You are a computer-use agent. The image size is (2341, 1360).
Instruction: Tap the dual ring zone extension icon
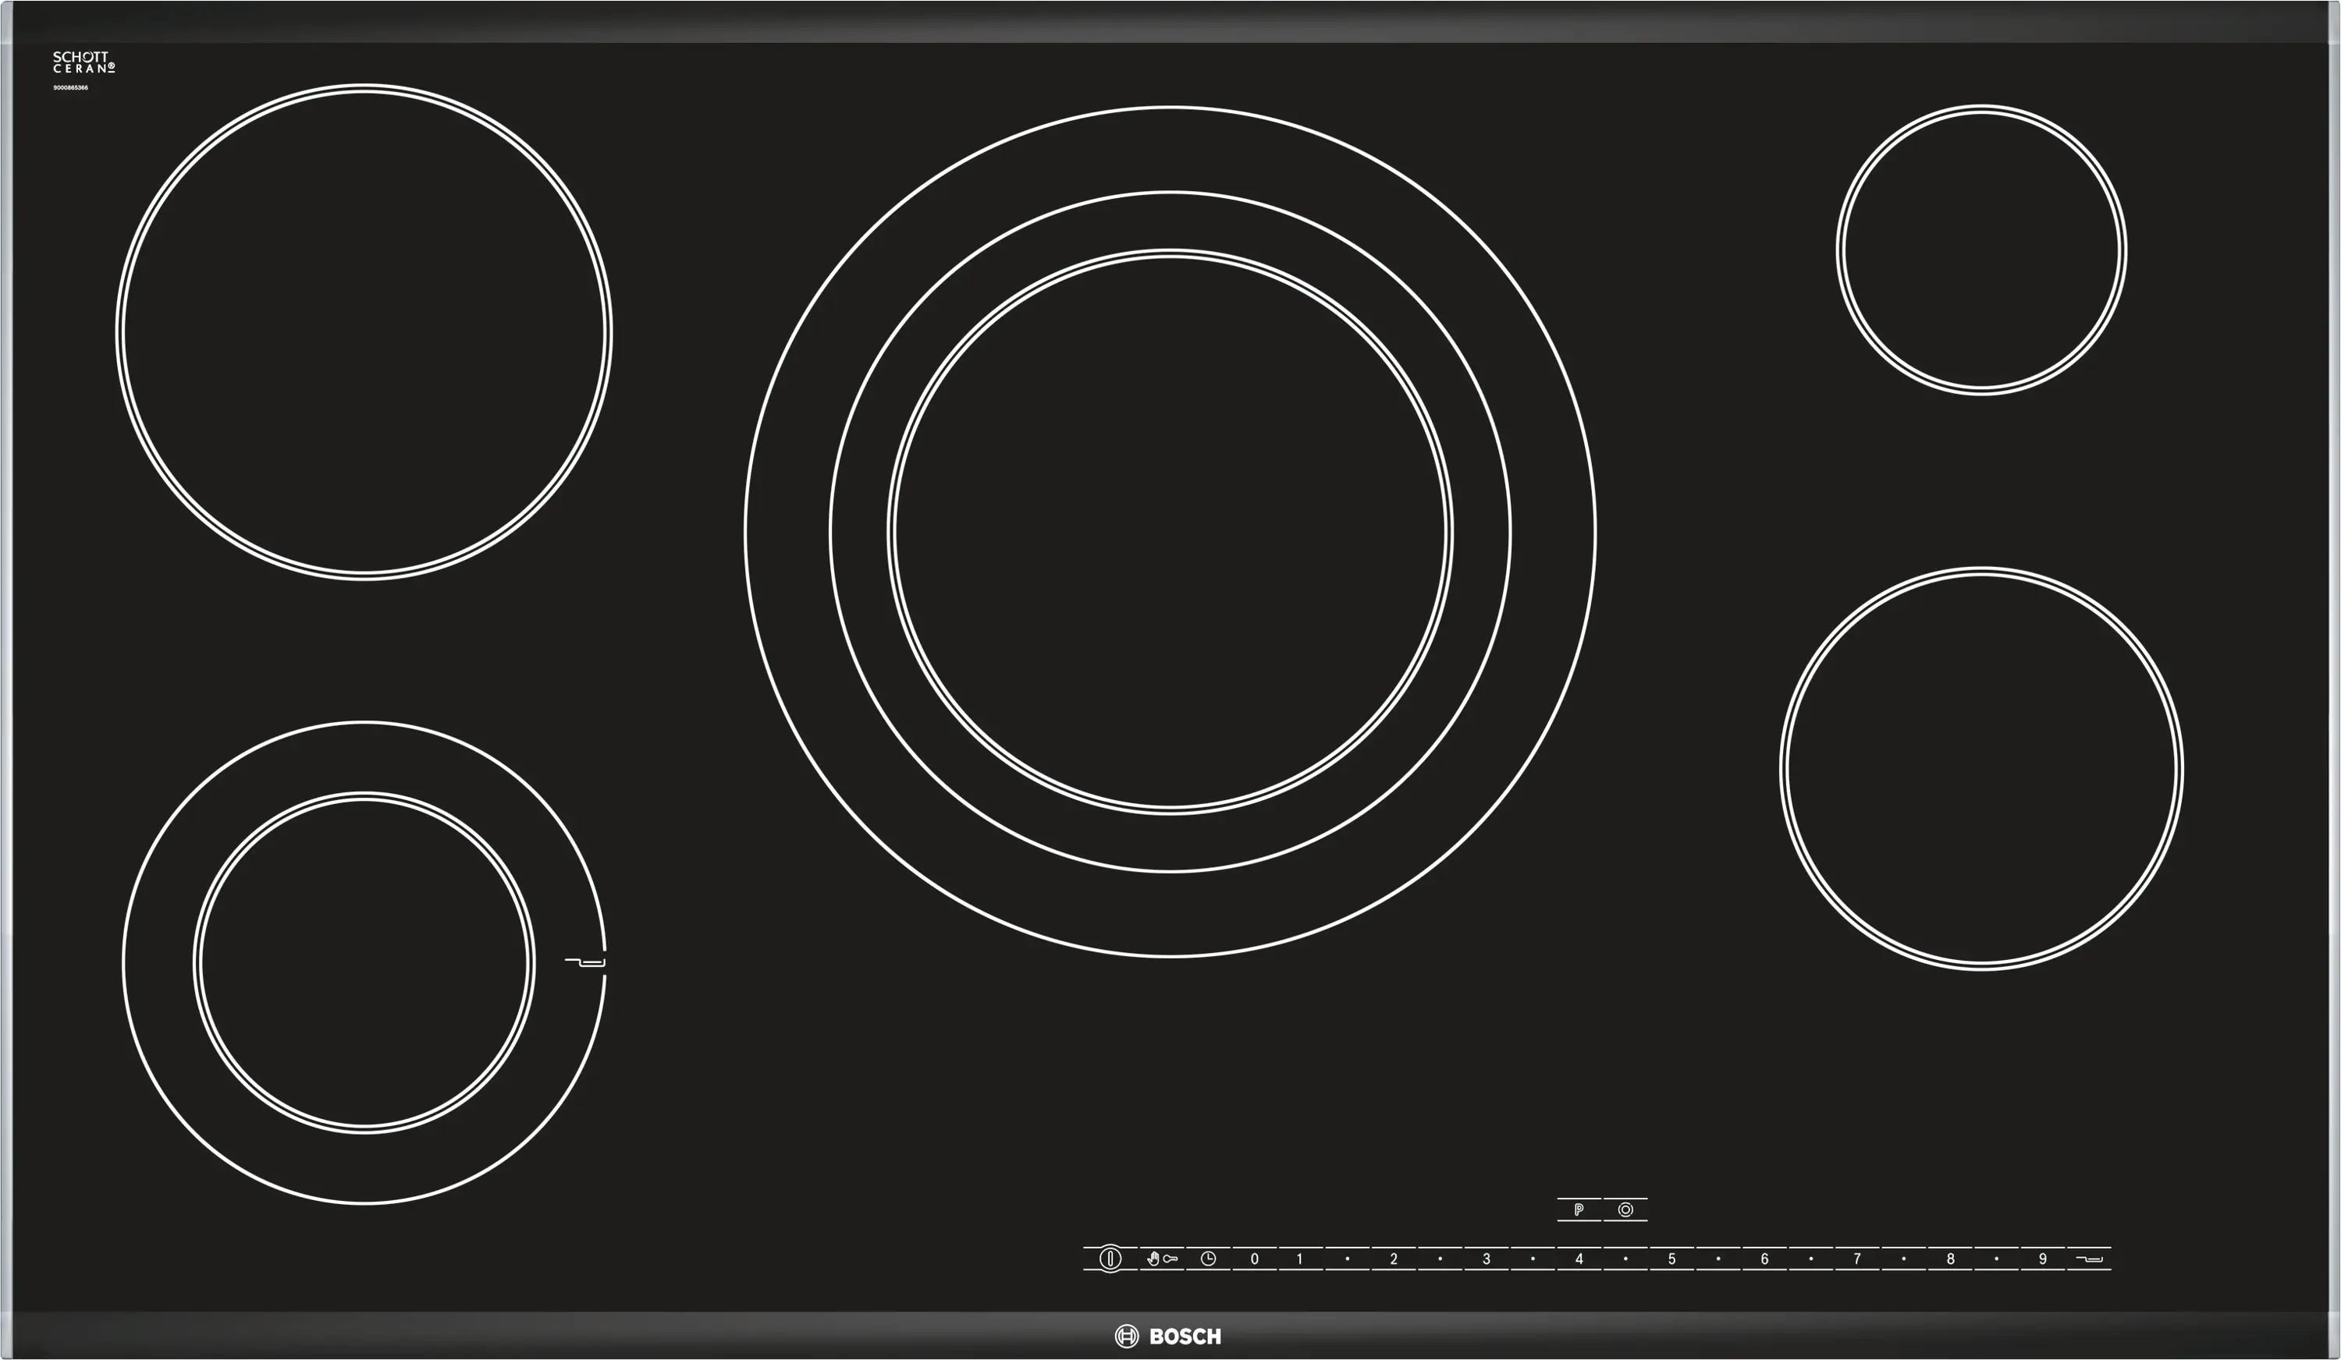[1625, 1209]
